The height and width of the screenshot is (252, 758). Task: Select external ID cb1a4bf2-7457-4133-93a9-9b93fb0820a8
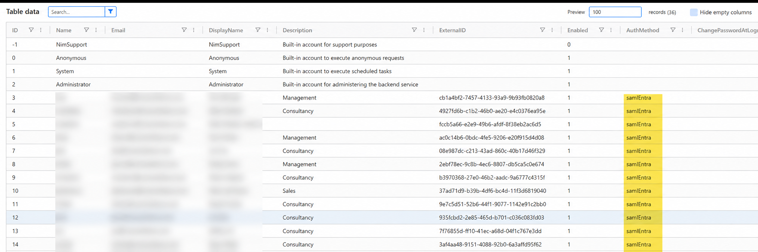tap(492, 98)
